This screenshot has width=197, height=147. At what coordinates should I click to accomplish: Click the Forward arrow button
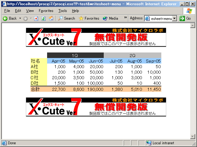click(x=25, y=18)
